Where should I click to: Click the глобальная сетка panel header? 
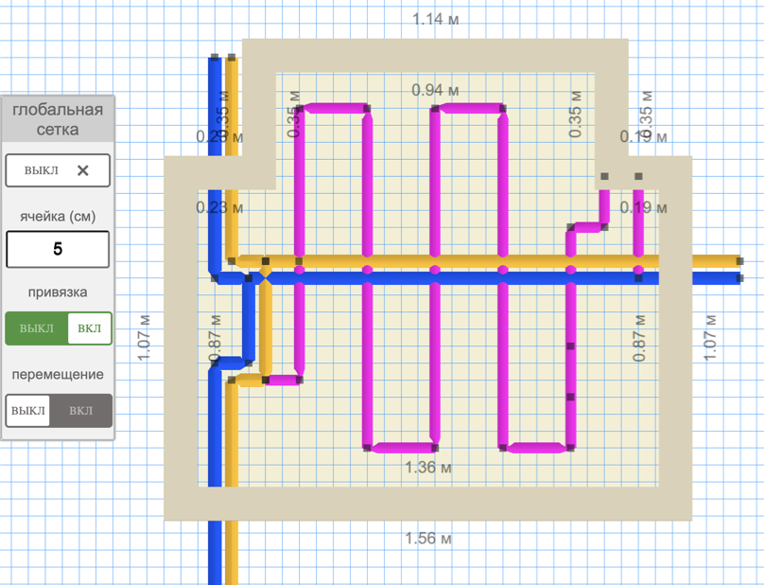[58, 118]
